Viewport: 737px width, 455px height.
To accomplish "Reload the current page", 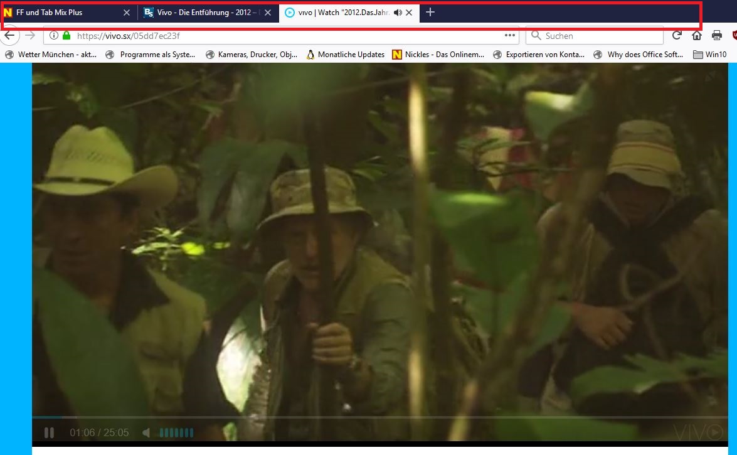I will click(677, 35).
